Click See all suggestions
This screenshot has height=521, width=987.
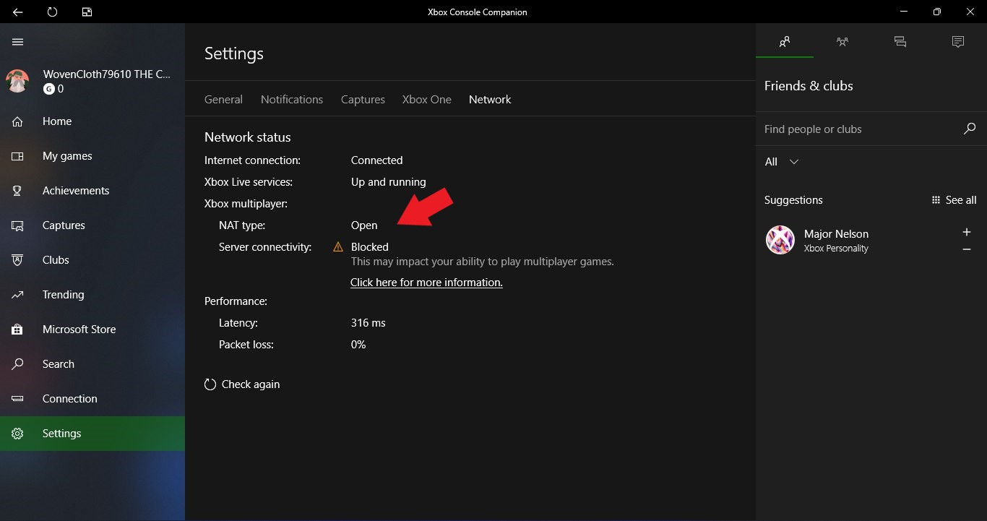(x=954, y=200)
